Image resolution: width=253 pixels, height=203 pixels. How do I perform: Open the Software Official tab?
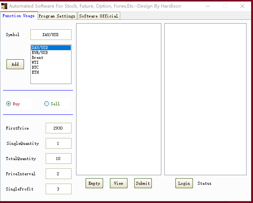pyautogui.click(x=99, y=16)
